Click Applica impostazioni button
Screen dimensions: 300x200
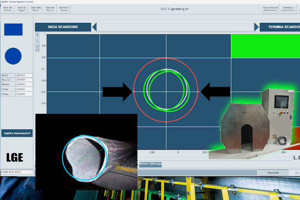[x=17, y=133]
